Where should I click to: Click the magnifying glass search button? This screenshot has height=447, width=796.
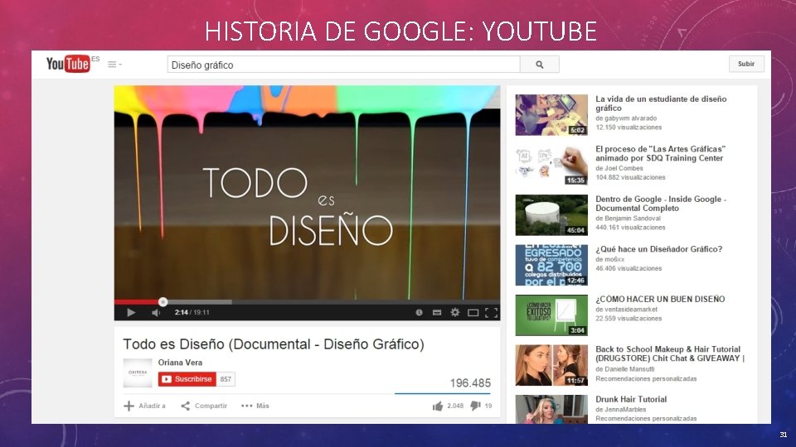tap(539, 65)
